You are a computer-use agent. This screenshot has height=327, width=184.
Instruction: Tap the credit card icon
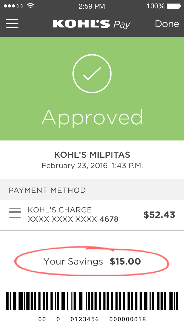pos(15,213)
